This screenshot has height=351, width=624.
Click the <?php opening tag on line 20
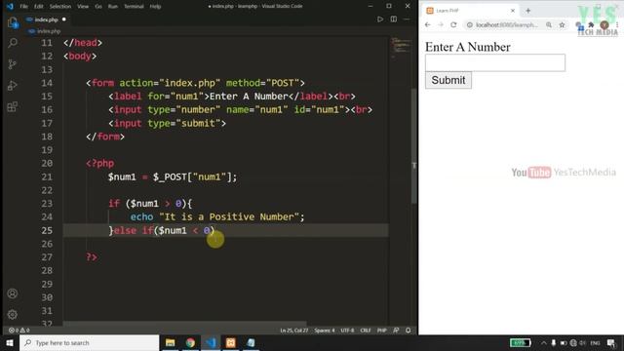pos(99,163)
